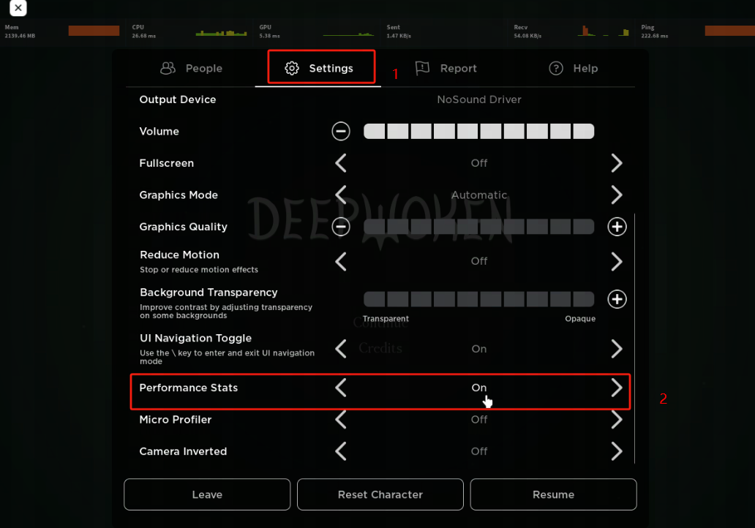Screen dimensions: 755x528
Task: Click the Micro Profiler 'Off' value
Action: [479, 420]
